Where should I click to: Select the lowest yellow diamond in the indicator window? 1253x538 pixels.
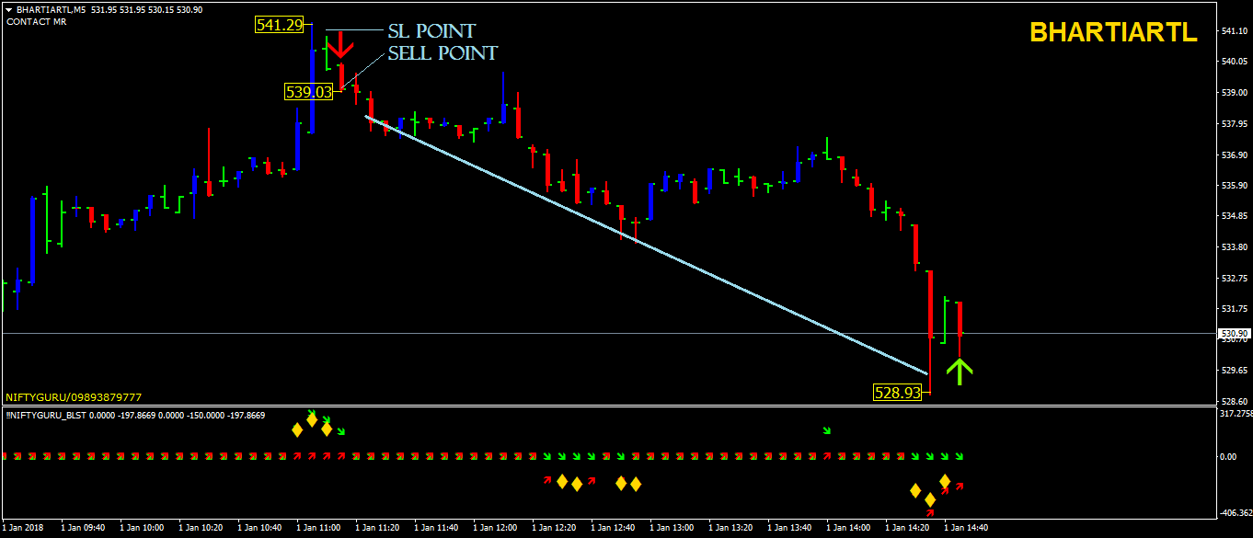tap(930, 499)
